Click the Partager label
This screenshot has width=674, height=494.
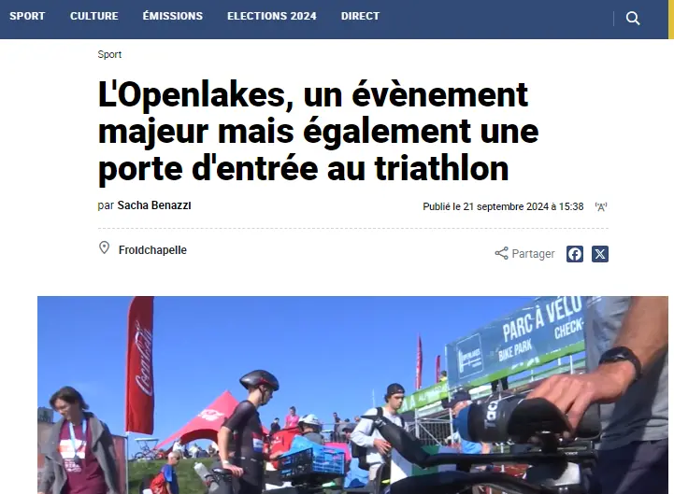533,254
